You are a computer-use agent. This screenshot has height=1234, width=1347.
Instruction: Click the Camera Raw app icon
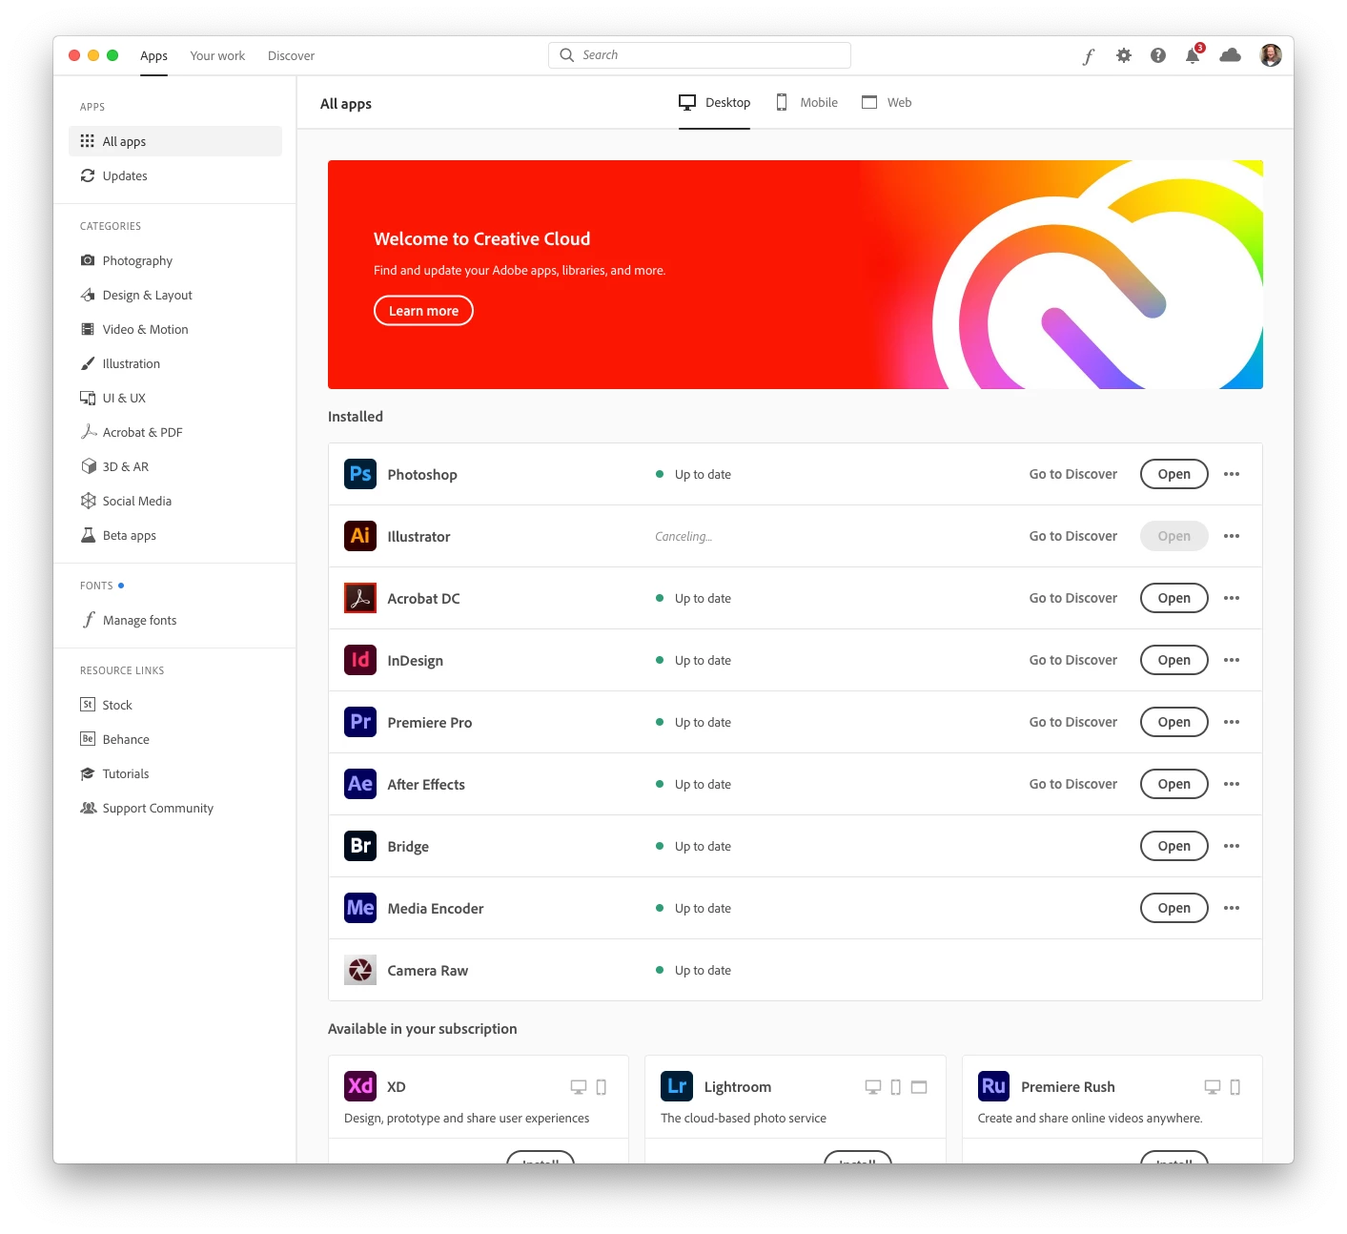(x=360, y=970)
